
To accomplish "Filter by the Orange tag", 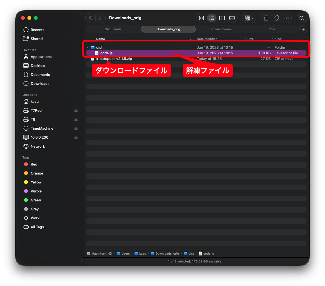I will [37, 173].
